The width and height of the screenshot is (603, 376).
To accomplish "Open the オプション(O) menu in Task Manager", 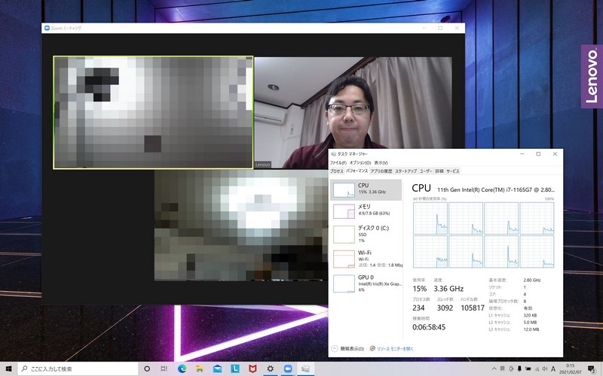I will [x=360, y=162].
